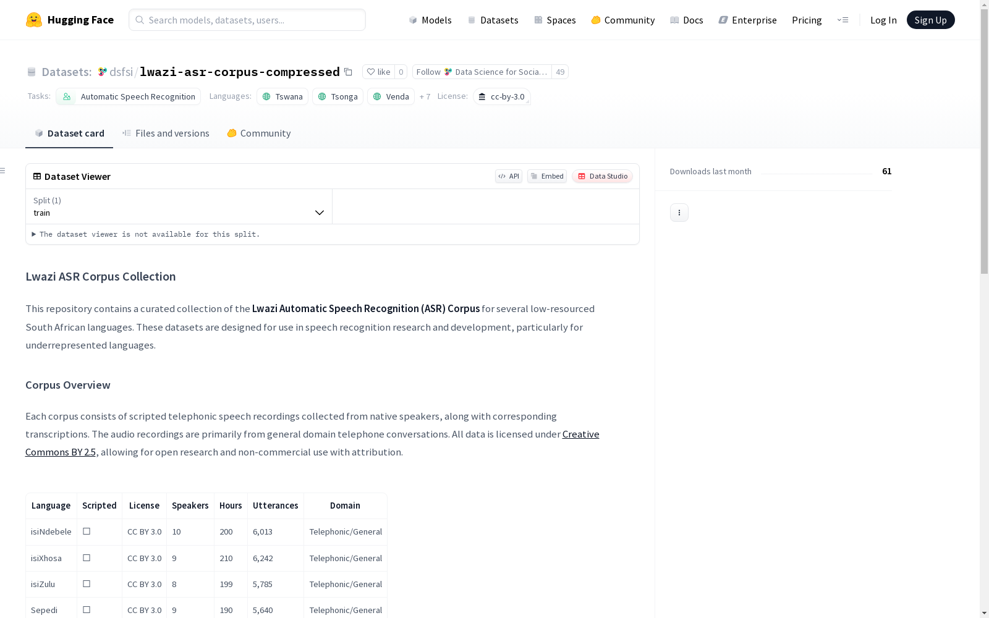This screenshot has height=618, width=989.
Task: Toggle the isiNdebele Scripted checkbox
Action: coord(87,531)
